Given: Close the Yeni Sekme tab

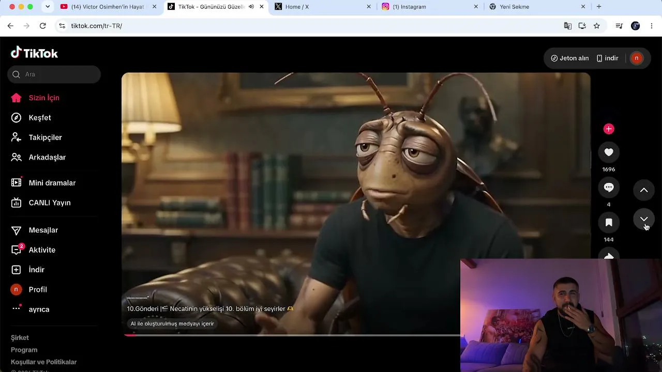Looking at the screenshot, I should pyautogui.click(x=583, y=7).
